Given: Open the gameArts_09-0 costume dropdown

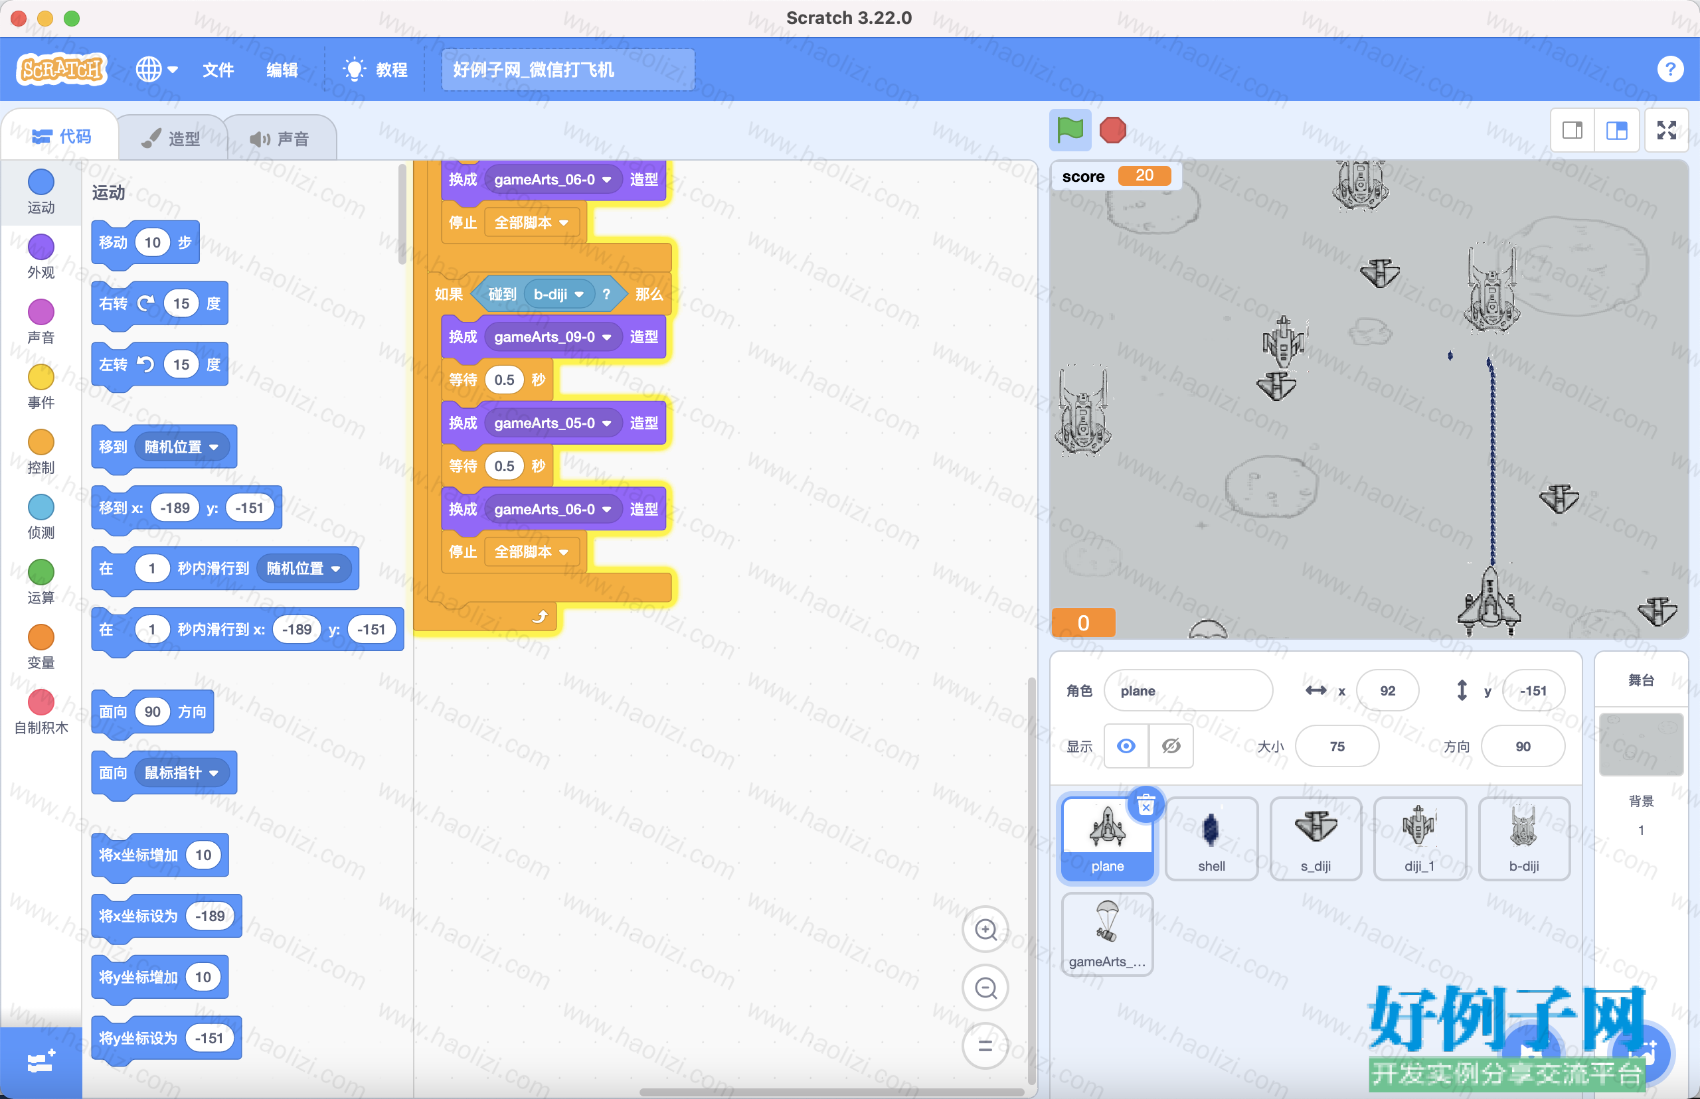Looking at the screenshot, I should coord(552,337).
